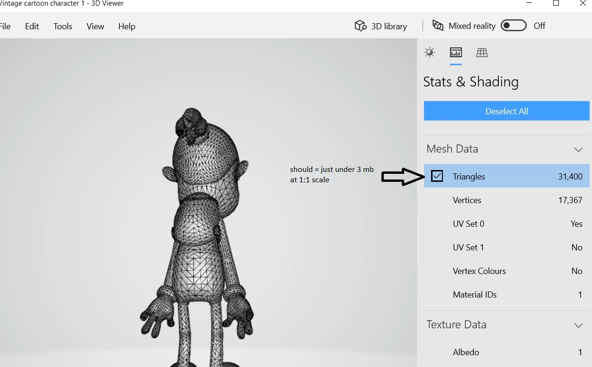Click the Texture Data section header
The image size is (592, 367).
click(x=506, y=324)
